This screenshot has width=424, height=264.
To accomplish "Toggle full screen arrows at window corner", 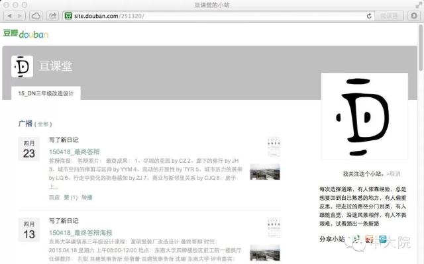I will [x=419, y=5].
